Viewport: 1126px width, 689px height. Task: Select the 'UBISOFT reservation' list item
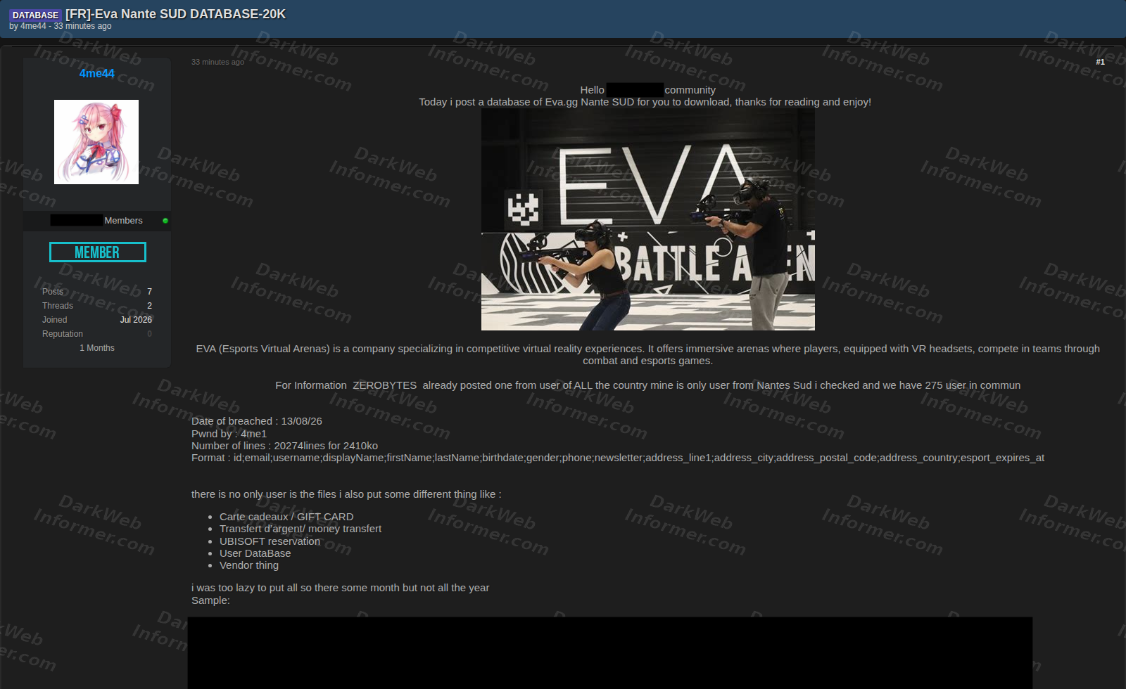point(270,541)
